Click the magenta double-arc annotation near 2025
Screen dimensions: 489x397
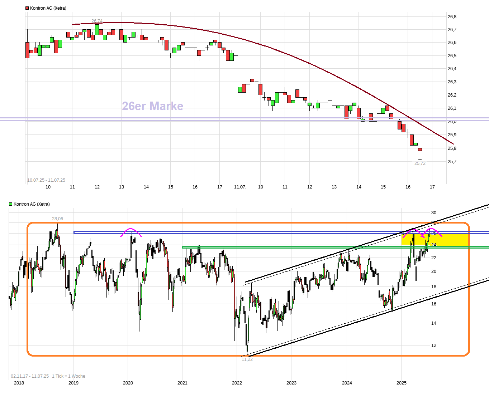point(423,232)
